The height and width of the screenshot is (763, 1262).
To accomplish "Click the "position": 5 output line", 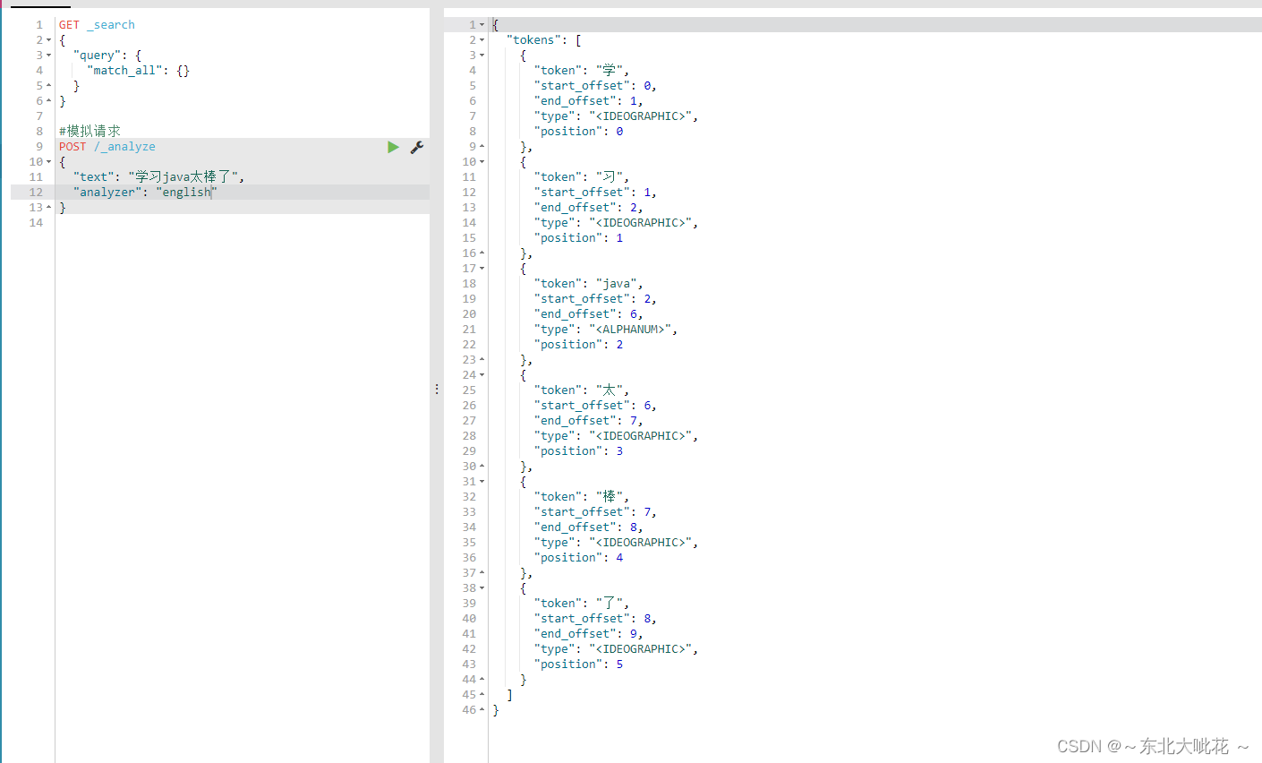I will (x=578, y=664).
